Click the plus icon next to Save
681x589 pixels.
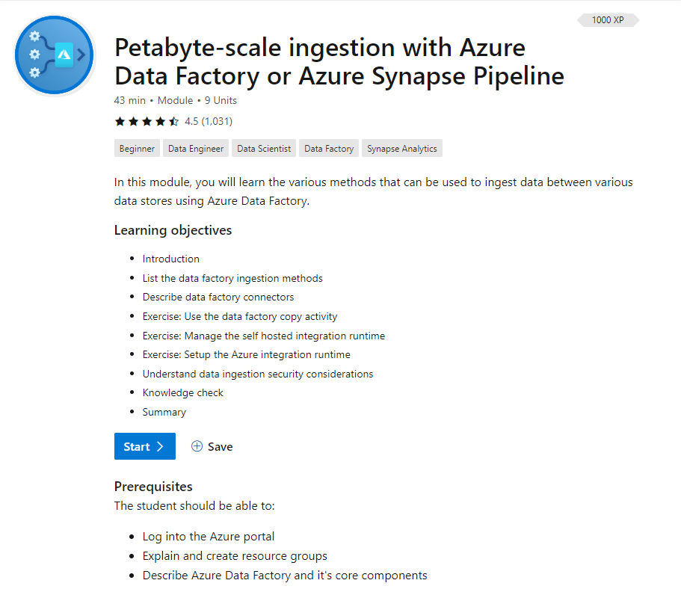click(x=196, y=446)
